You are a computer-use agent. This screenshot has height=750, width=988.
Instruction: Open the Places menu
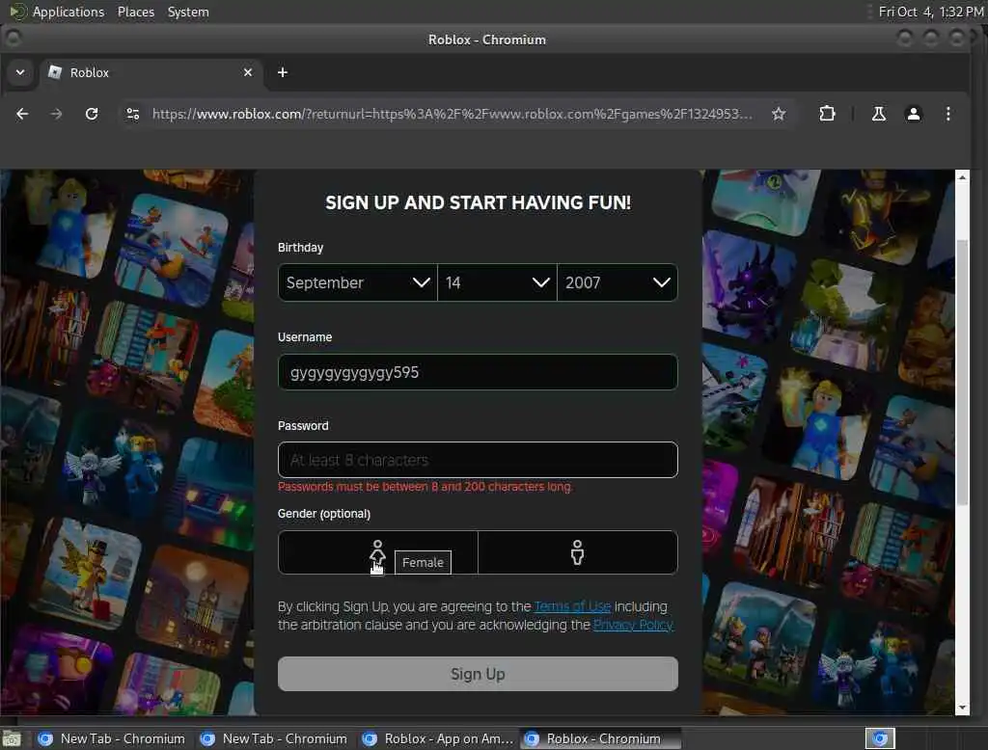[135, 12]
